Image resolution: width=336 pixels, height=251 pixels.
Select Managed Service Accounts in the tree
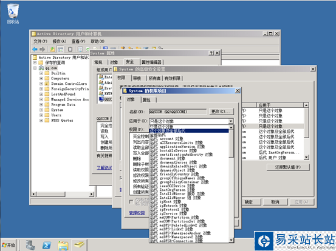pos(70,99)
